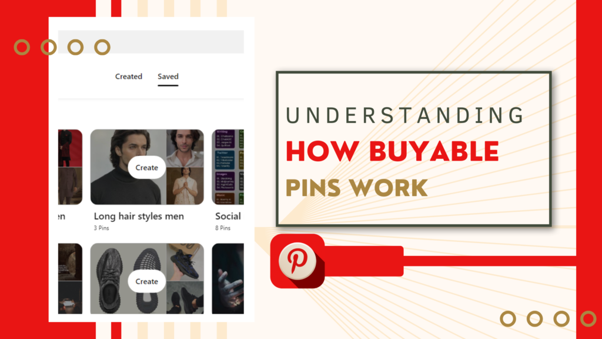The height and width of the screenshot is (339, 602).
Task: Click the man in cream kurta photo
Action: 185,186
